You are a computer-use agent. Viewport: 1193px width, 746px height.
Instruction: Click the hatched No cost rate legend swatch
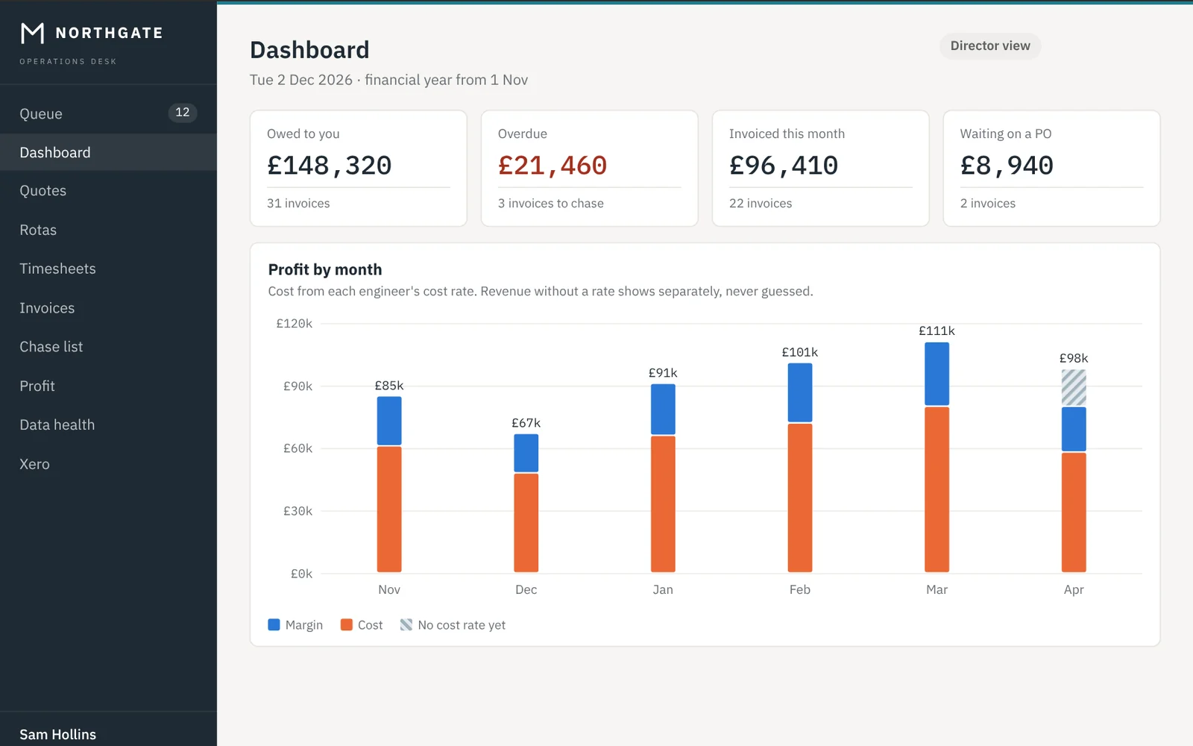click(x=406, y=624)
